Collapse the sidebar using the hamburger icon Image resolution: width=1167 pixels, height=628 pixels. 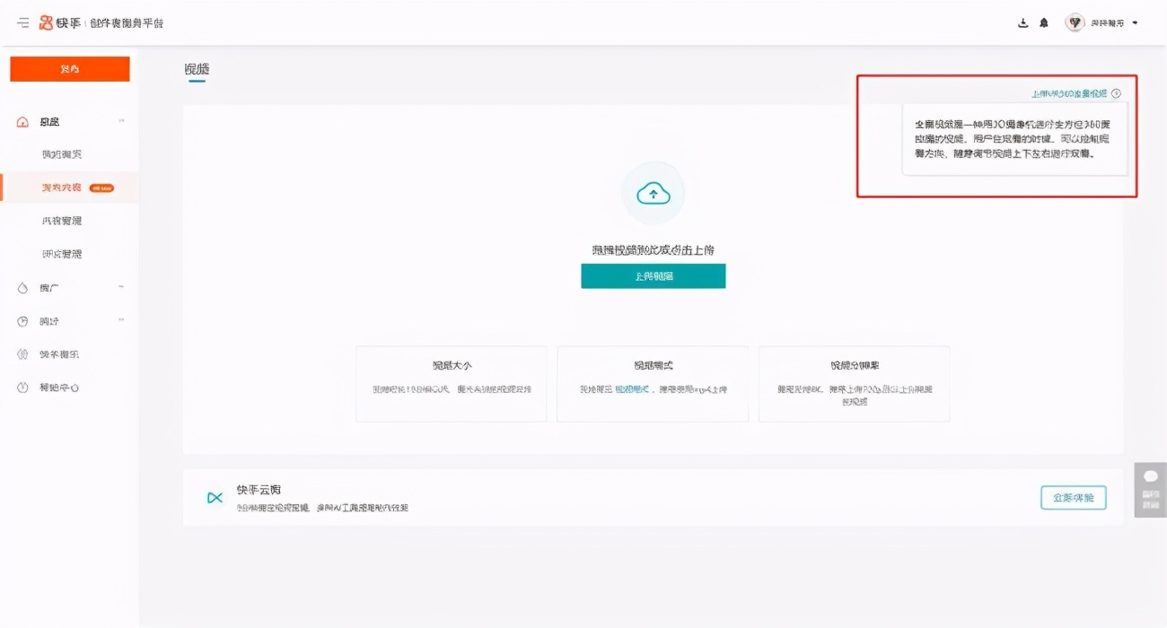tap(24, 24)
